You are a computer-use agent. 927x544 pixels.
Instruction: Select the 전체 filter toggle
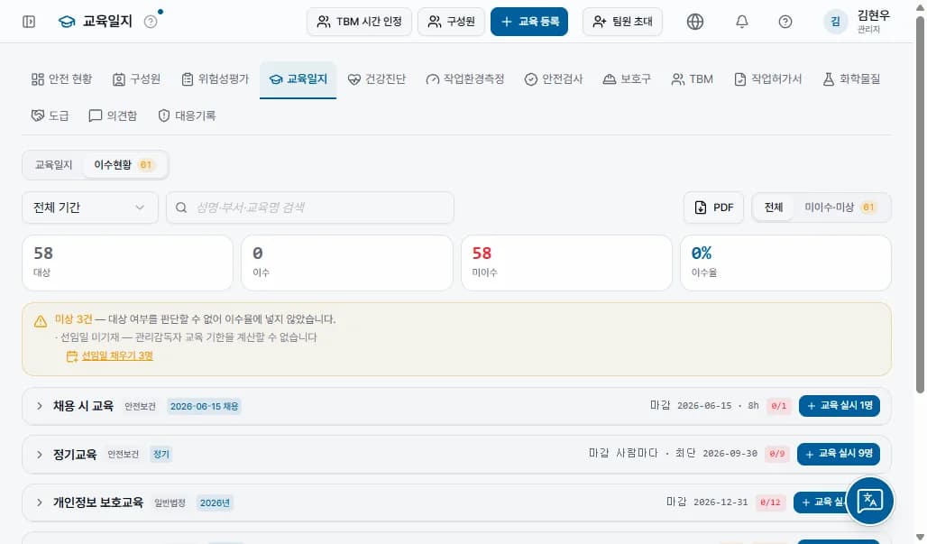774,207
